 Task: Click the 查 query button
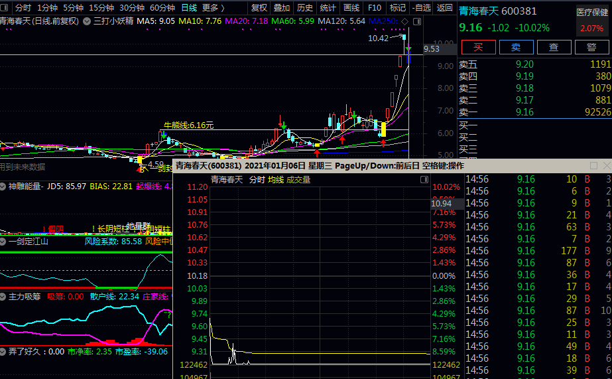coord(553,47)
